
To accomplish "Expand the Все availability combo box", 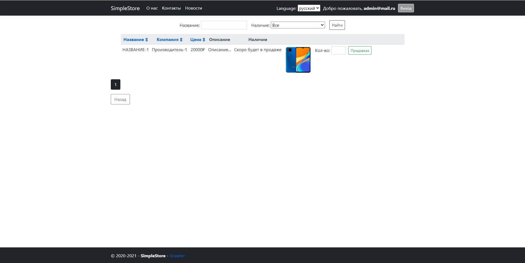I will coord(298,25).
